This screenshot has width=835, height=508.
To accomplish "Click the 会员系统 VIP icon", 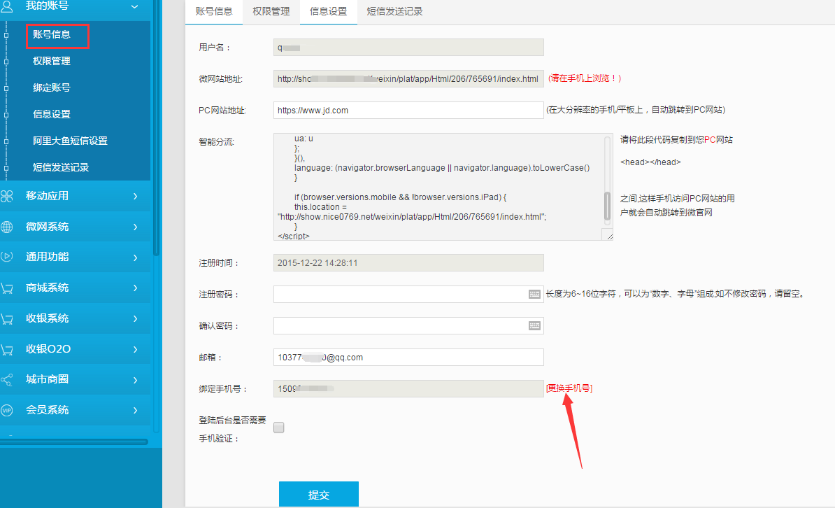I will [x=7, y=410].
